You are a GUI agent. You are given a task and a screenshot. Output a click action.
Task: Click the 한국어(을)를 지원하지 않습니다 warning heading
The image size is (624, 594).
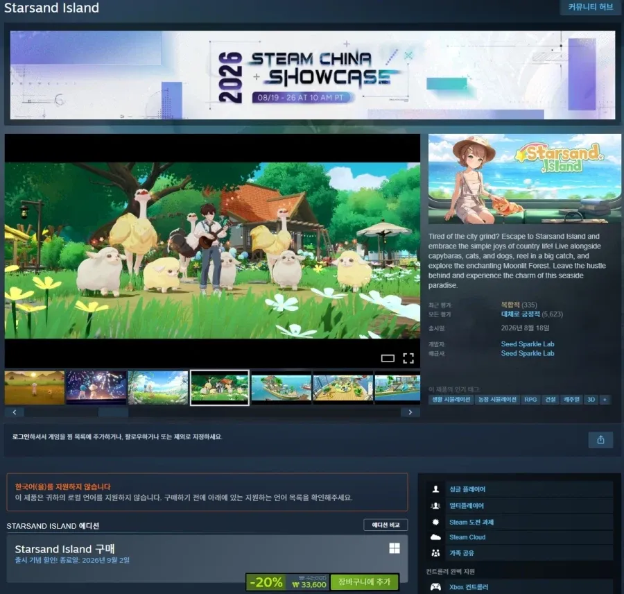coord(63,487)
